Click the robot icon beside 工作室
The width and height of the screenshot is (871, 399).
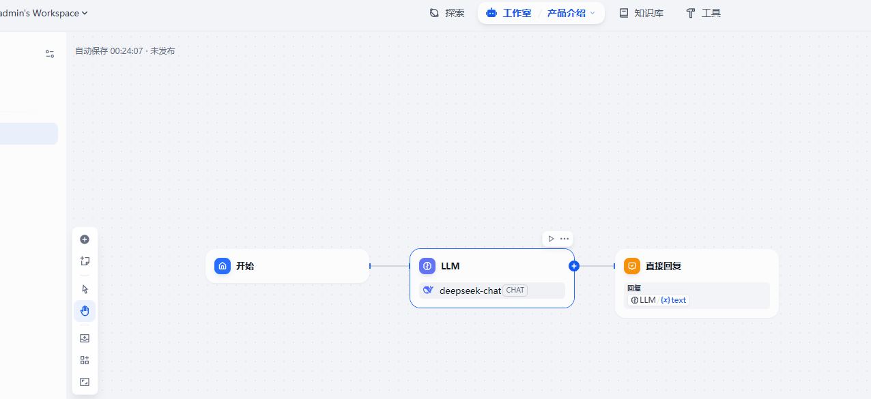pos(491,13)
